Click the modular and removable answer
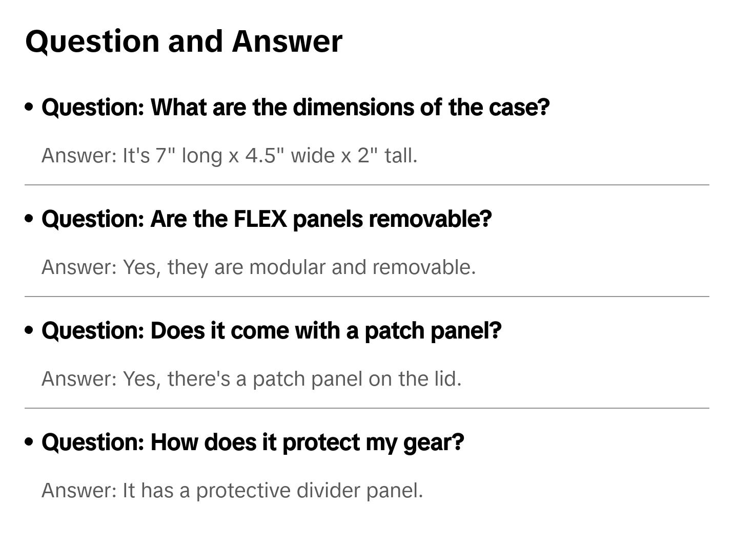The height and width of the screenshot is (549, 734). (258, 267)
